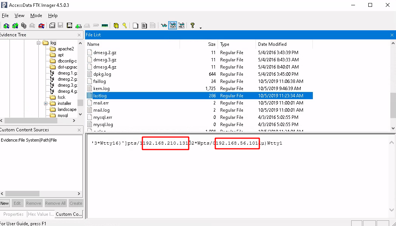Select the mail.err file row
Image resolution: width=396 pixels, height=226 pixels.
[199, 103]
